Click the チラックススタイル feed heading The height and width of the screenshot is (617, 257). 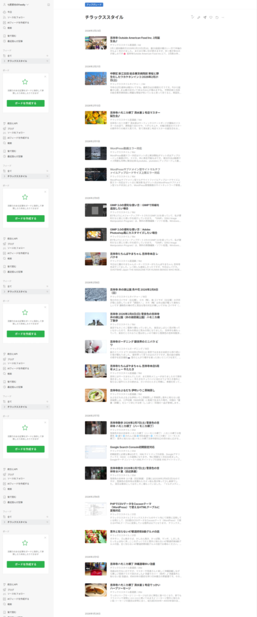click(x=104, y=17)
